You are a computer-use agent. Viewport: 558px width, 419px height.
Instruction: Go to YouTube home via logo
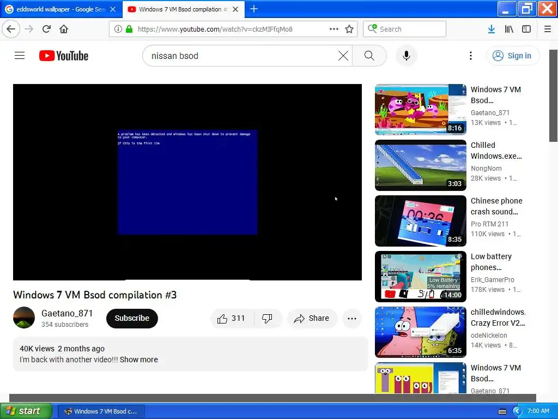coord(64,56)
